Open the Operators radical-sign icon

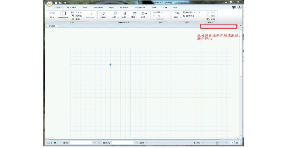tap(104, 13)
